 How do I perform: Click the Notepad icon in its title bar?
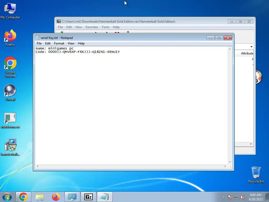(x=38, y=38)
